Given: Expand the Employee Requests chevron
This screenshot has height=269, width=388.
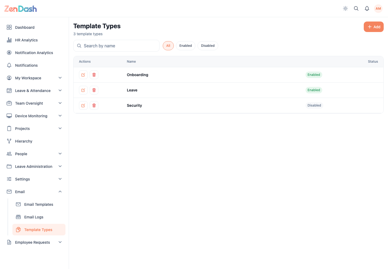Looking at the screenshot, I should click(60, 242).
